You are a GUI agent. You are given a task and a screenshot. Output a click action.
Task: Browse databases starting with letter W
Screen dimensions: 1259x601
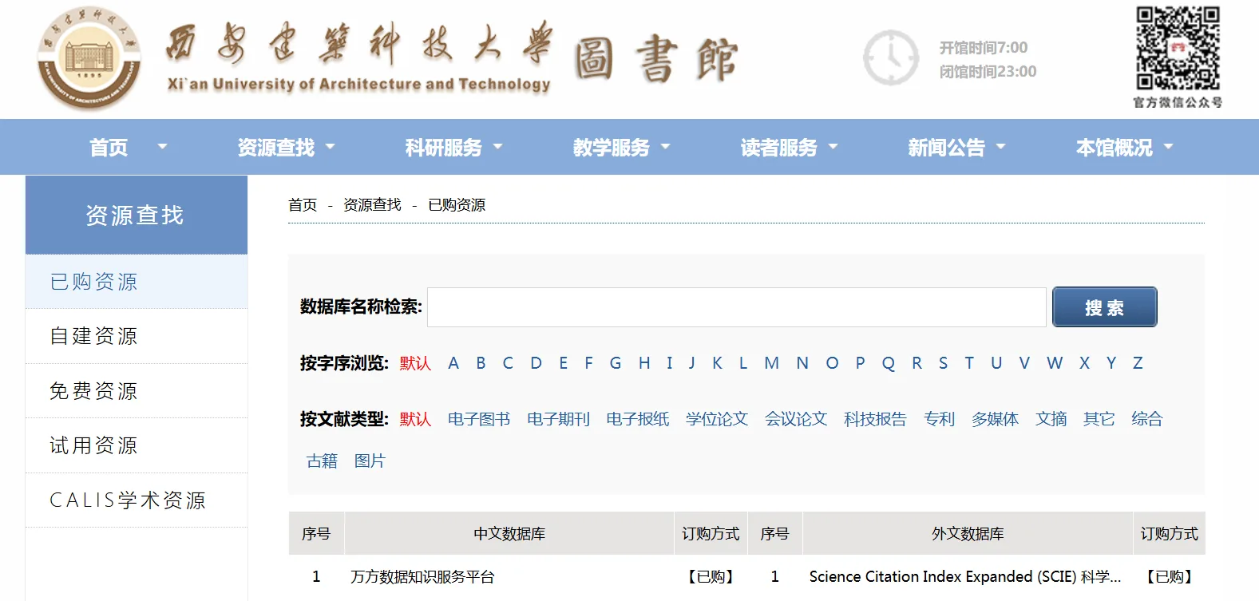(x=1055, y=363)
